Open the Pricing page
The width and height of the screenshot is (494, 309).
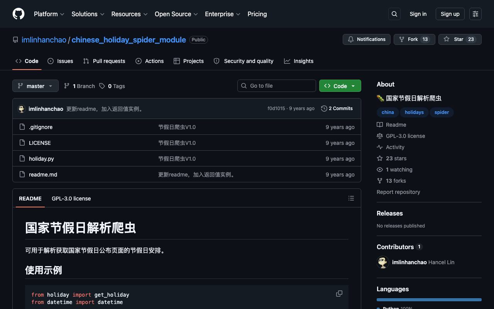257,14
